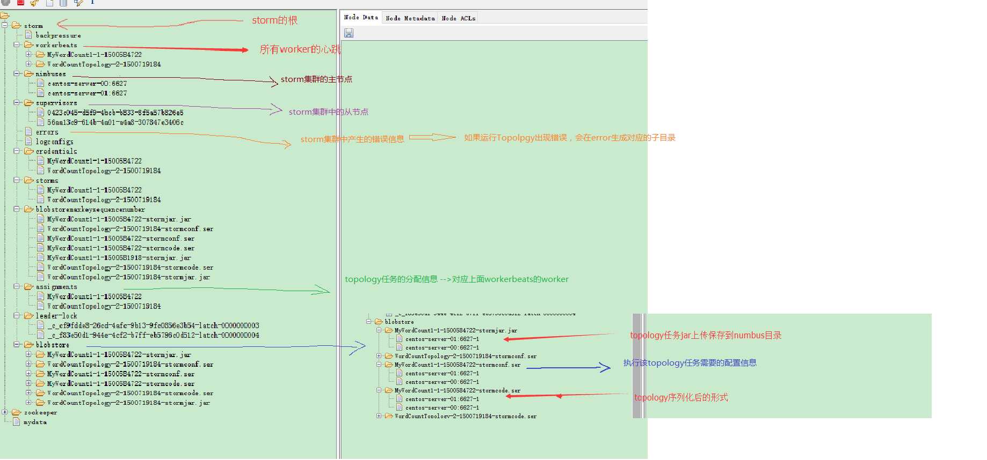Screen dimensions: 987x460
Task: Expand MyWordCount1-1-1500584722-stormjar.jar under left blobstore
Action: click(x=28, y=354)
